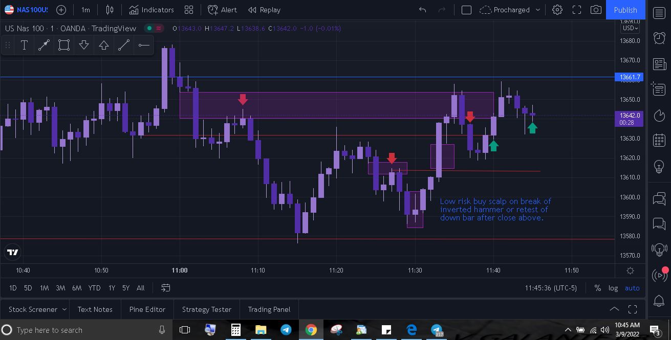
Task: Select the plain line drawing tool
Action: click(x=124, y=45)
